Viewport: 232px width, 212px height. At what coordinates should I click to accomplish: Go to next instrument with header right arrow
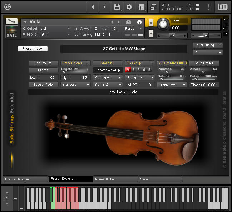point(105,7)
